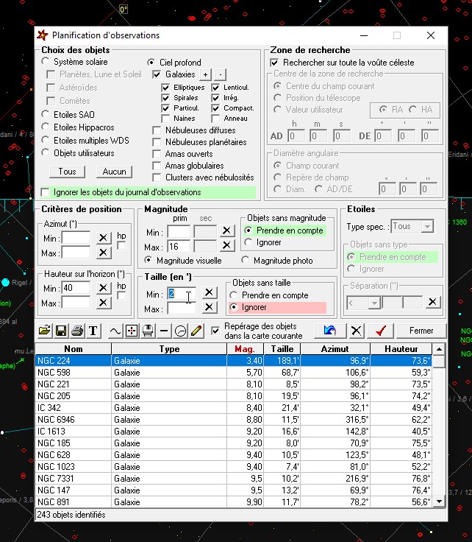Click the red checkmark validate button
The width and height of the screenshot is (472, 542).
381,331
